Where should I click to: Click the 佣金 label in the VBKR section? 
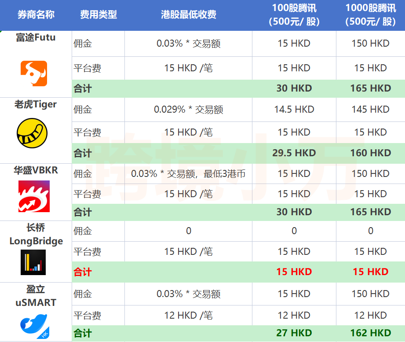[83, 174]
